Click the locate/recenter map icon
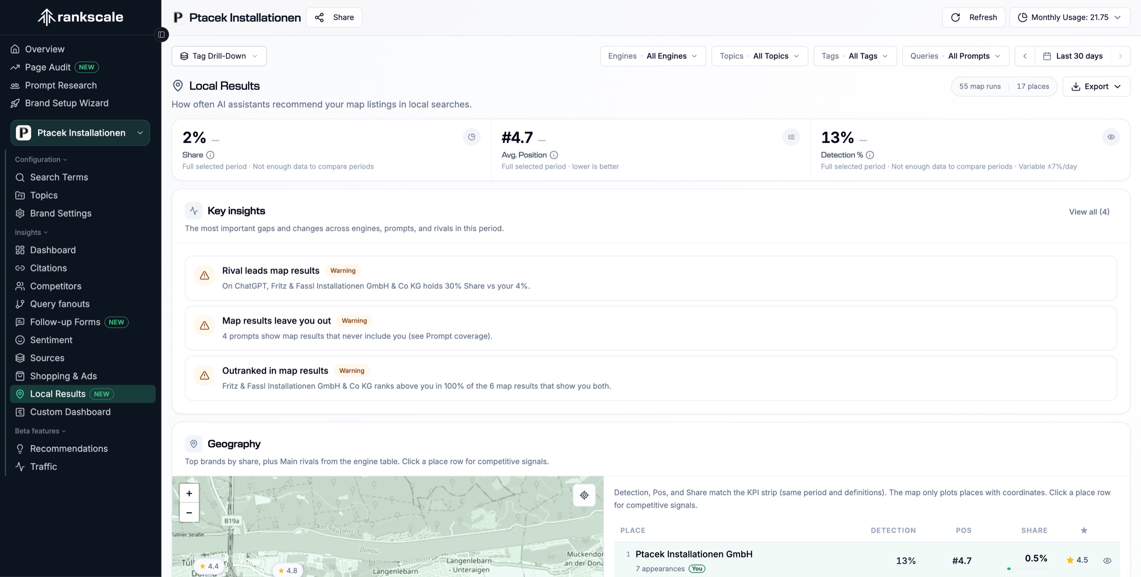The width and height of the screenshot is (1141, 577). tap(584, 495)
